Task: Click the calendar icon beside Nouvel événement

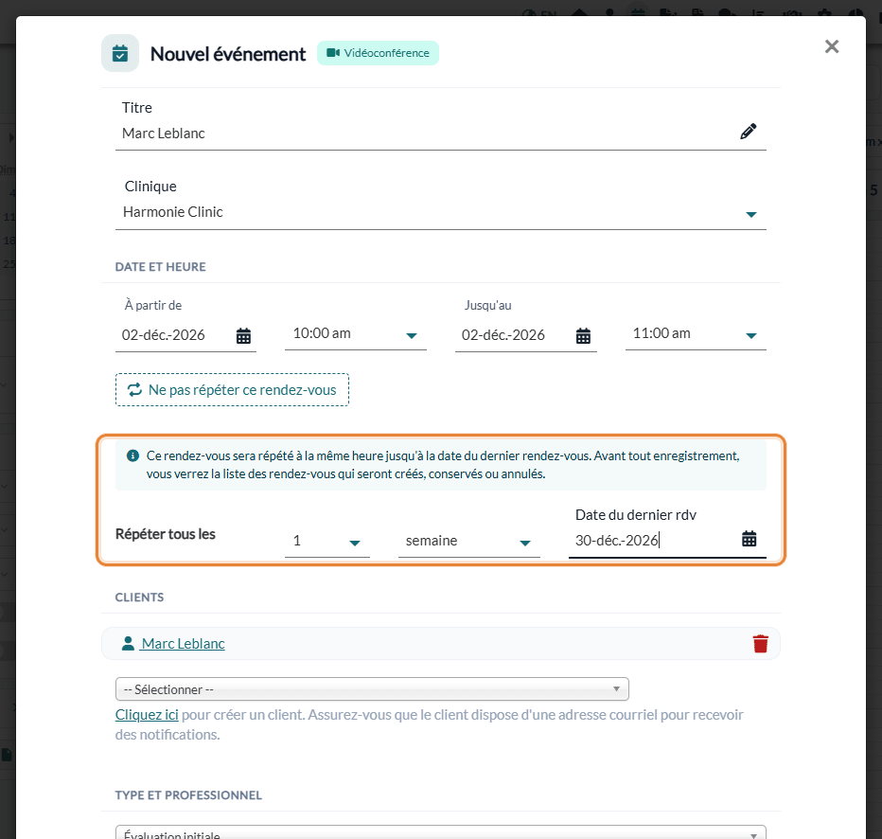Action: (x=120, y=53)
